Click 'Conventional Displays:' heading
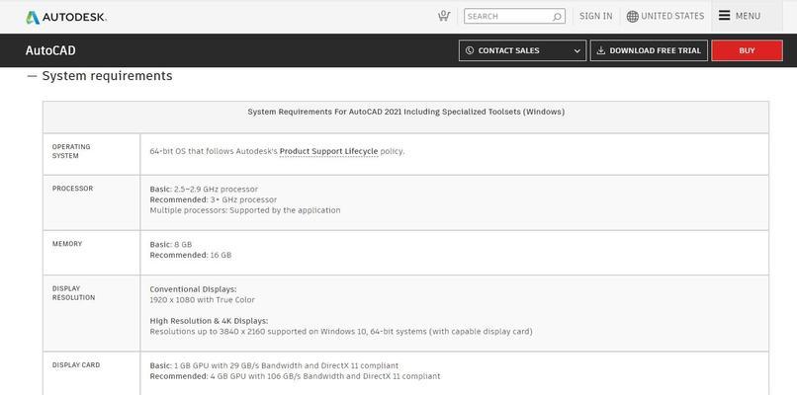The width and height of the screenshot is (797, 395). tap(193, 289)
